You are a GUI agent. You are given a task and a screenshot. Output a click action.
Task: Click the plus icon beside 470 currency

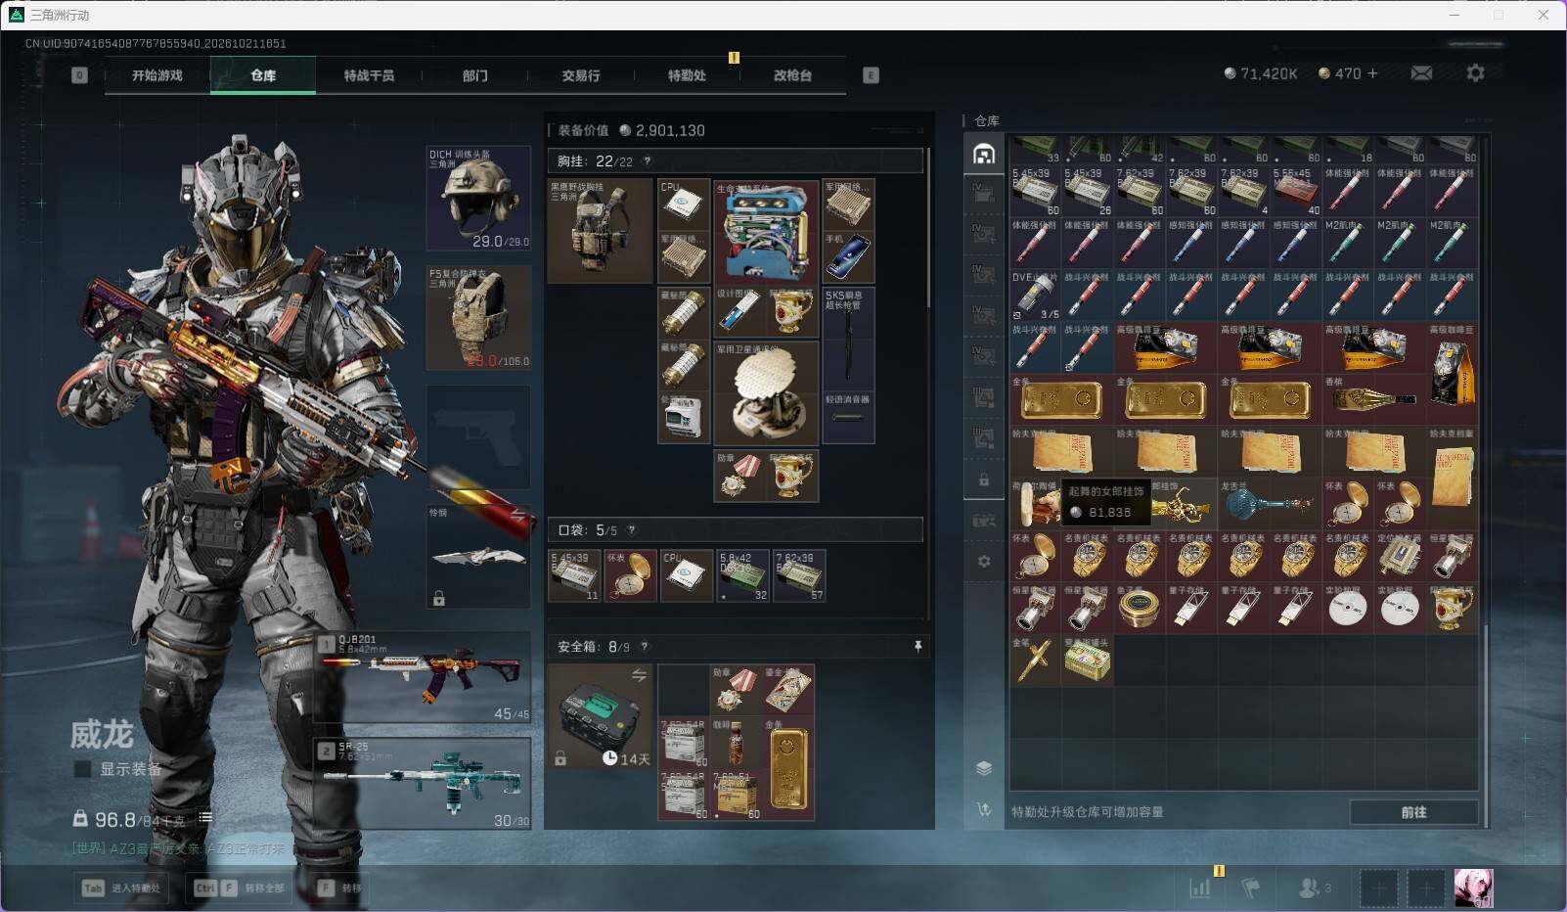coord(1372,73)
